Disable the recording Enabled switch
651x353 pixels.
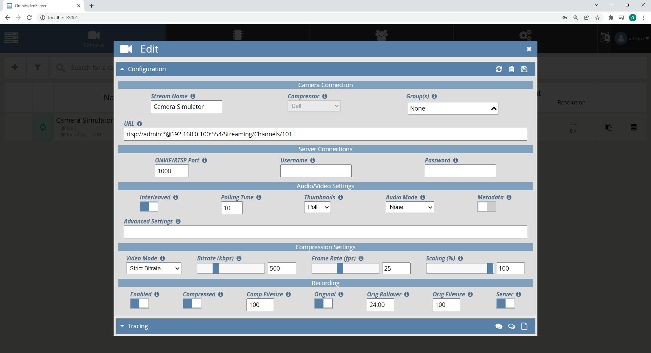tap(139, 303)
